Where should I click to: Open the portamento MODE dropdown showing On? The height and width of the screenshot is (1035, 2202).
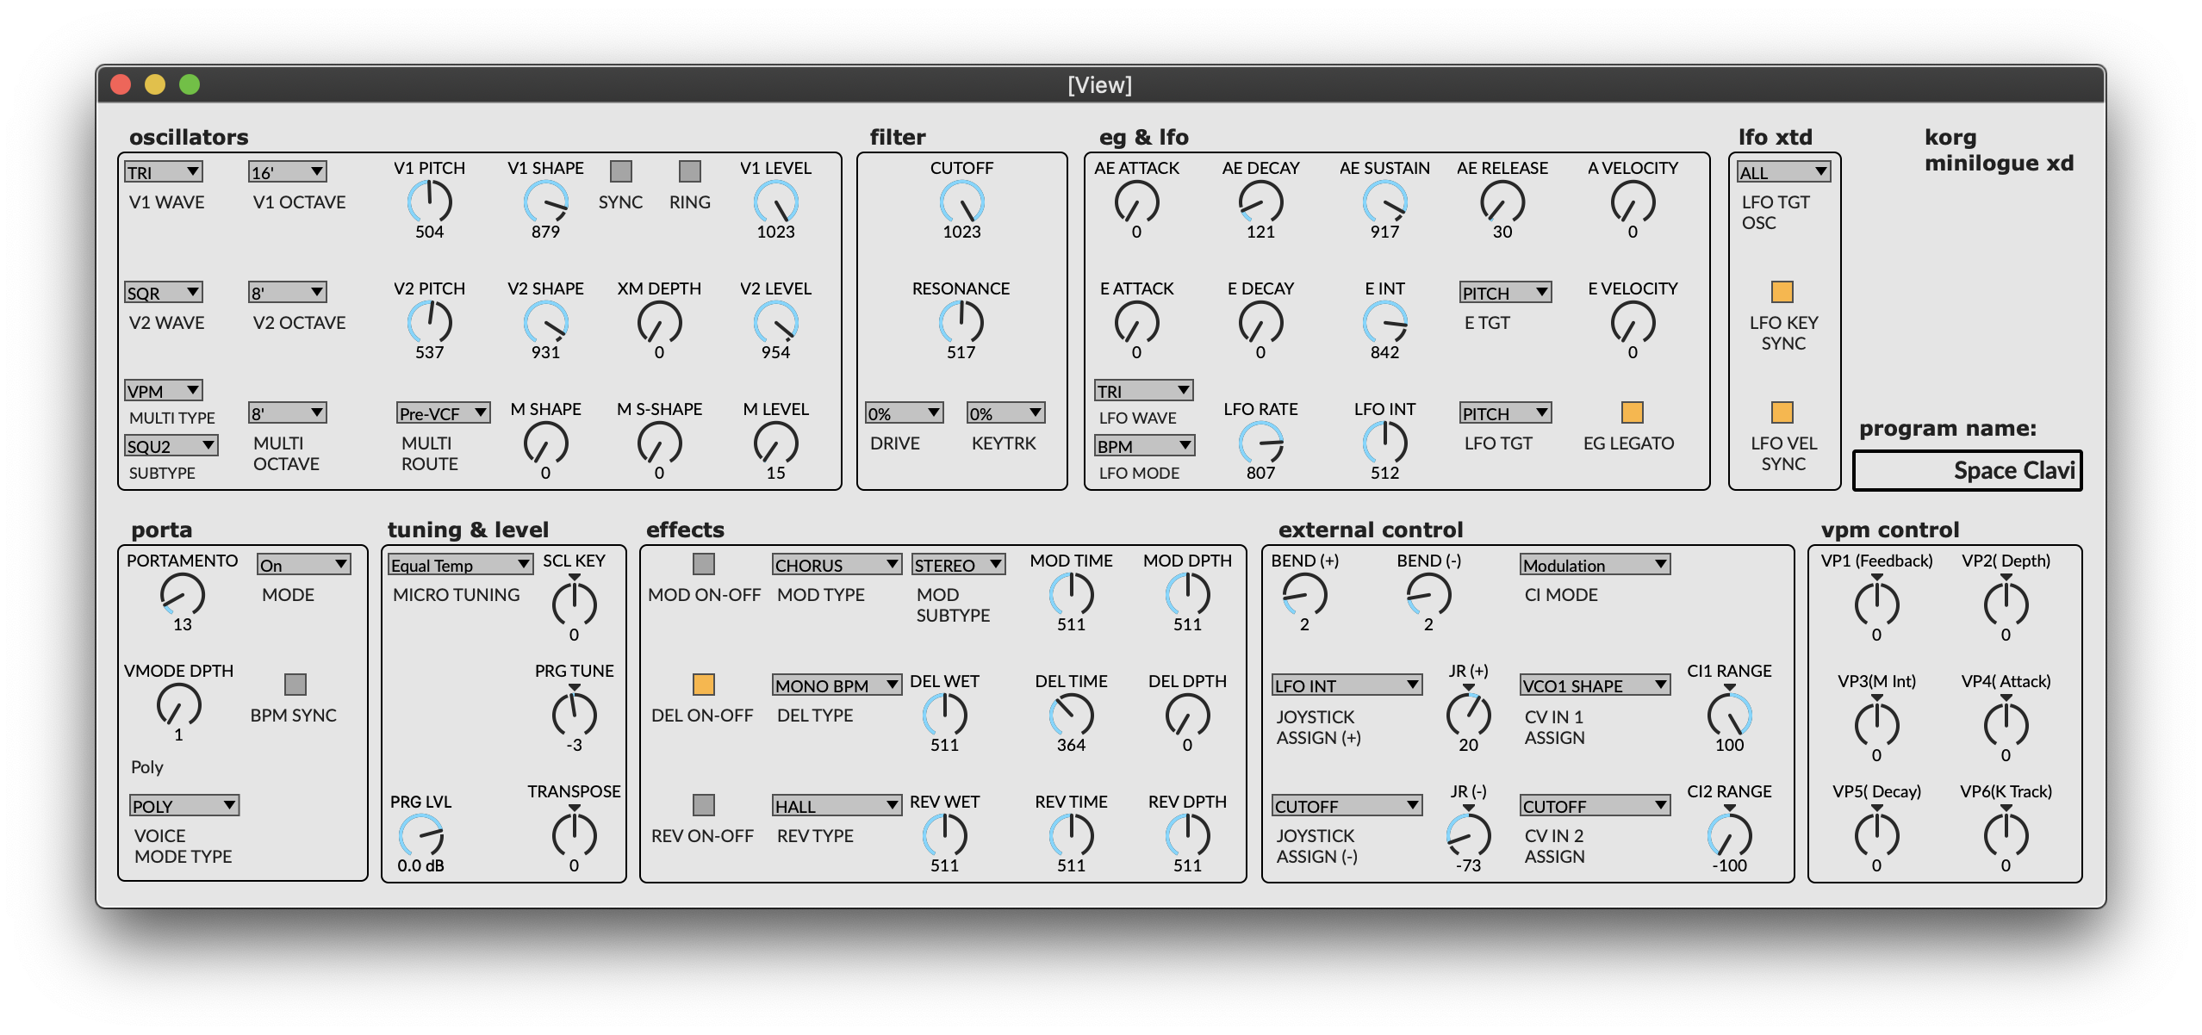303,565
